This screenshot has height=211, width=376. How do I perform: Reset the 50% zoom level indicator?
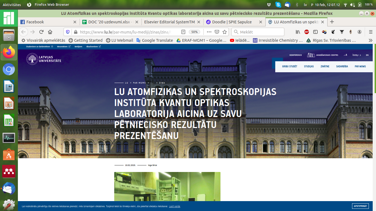[194, 32]
